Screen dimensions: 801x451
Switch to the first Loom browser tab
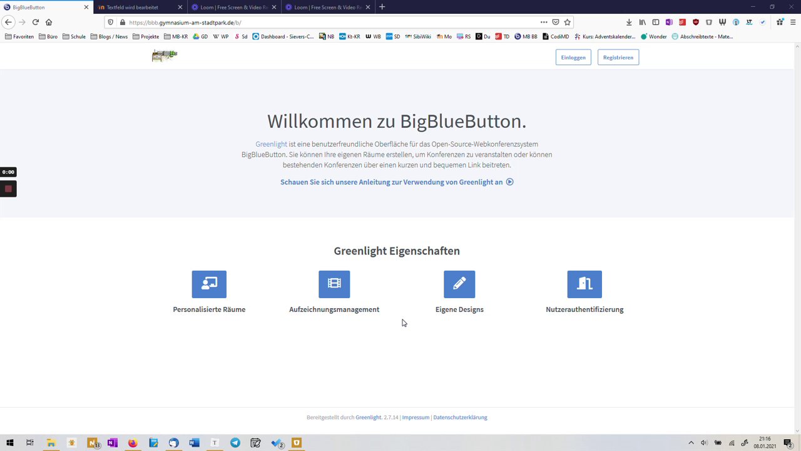233,7
